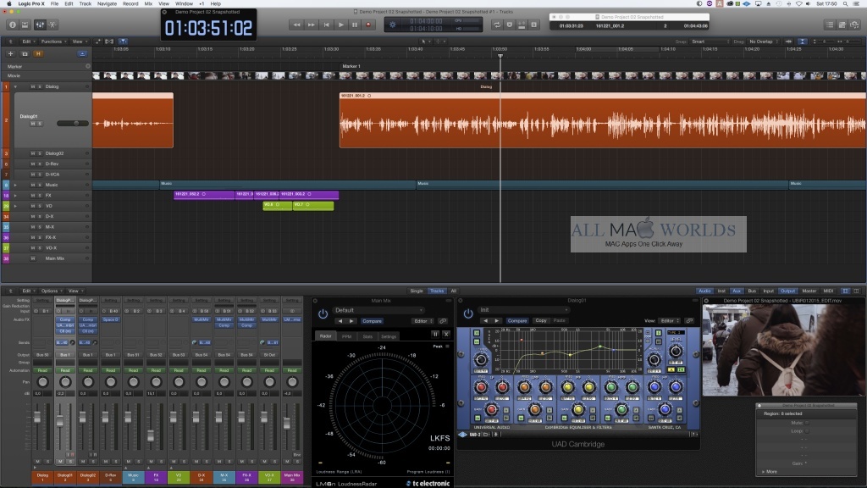Open the Window menu
The width and height of the screenshot is (867, 488).
click(184, 3)
